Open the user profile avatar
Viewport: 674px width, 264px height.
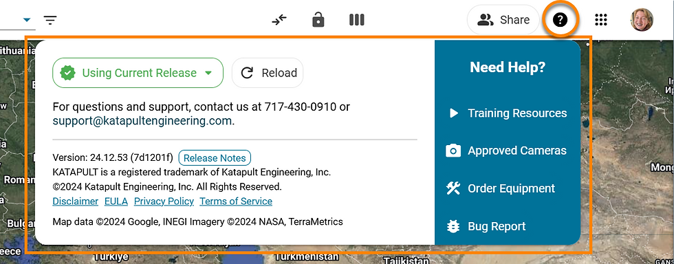point(642,20)
